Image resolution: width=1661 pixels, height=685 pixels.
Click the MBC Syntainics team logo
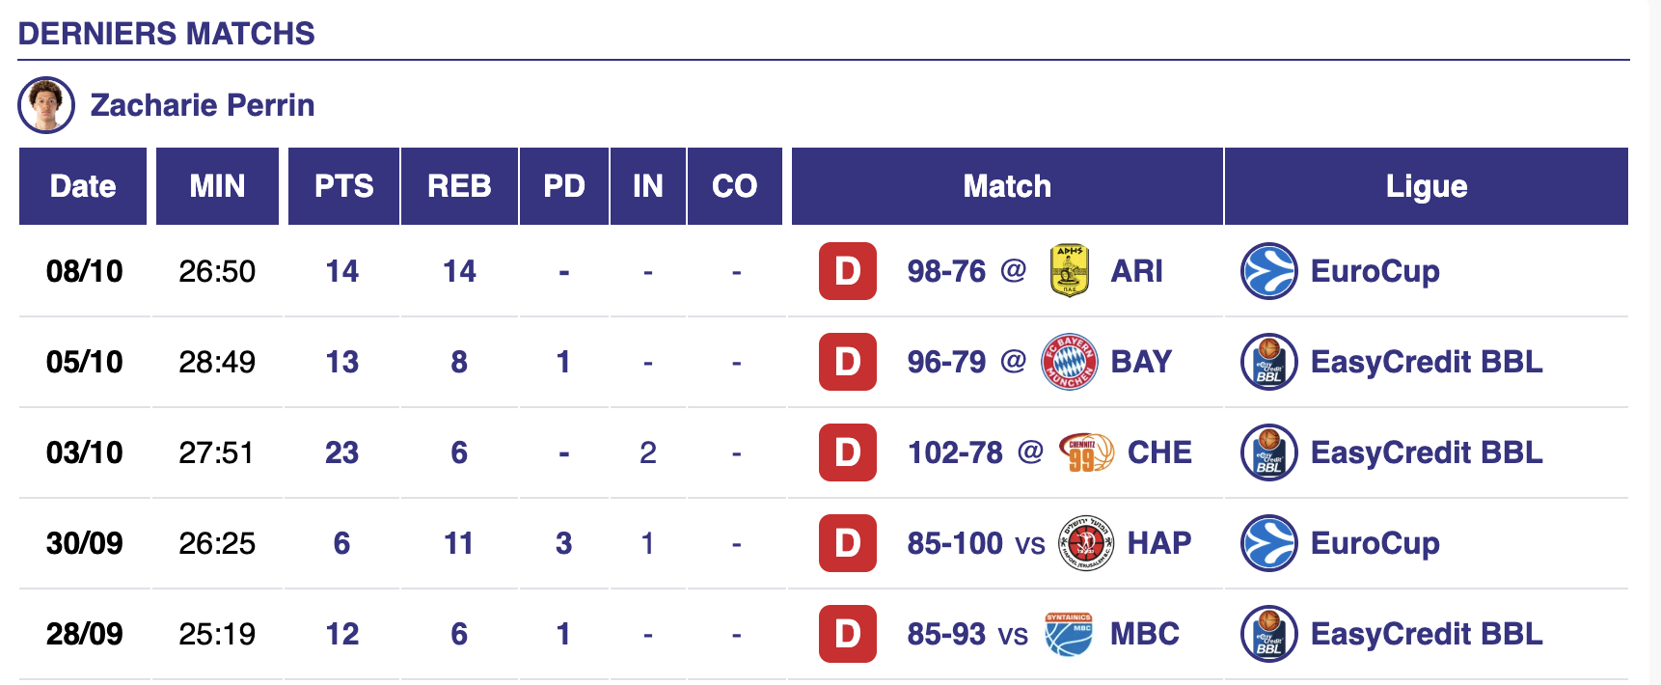[x=1069, y=634]
